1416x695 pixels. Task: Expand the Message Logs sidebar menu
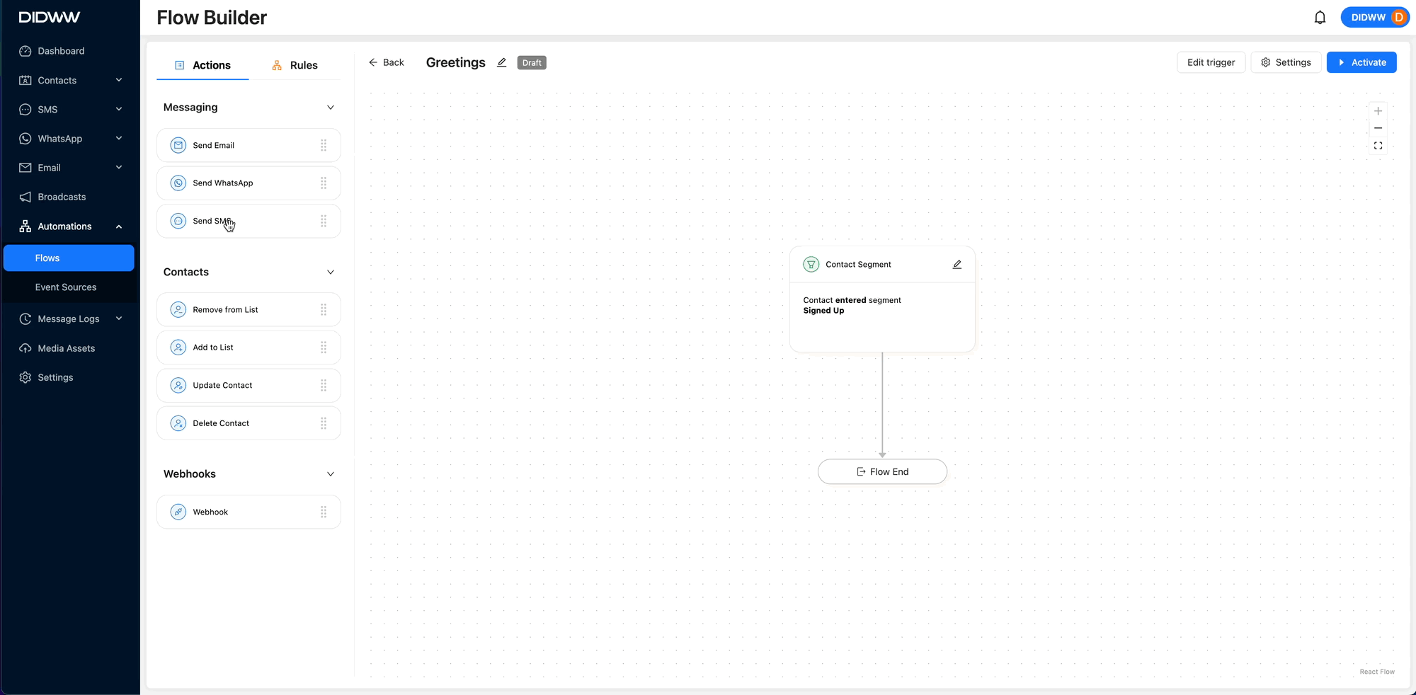coord(119,319)
